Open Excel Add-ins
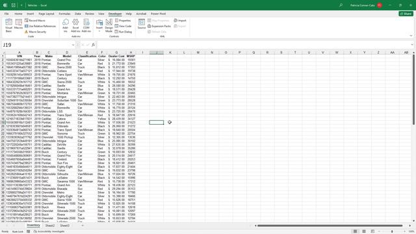Viewport: 416px width, 234px height. click(x=75, y=25)
